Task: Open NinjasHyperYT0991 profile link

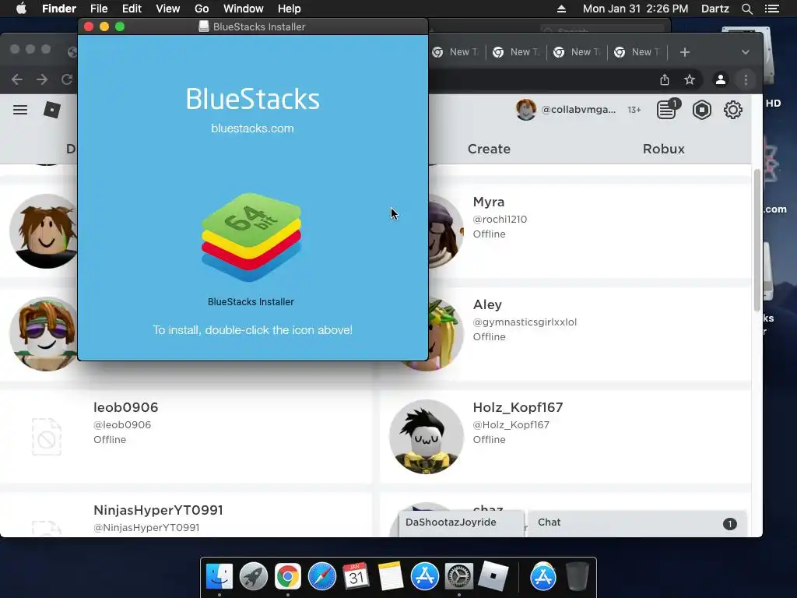Action: coord(158,510)
